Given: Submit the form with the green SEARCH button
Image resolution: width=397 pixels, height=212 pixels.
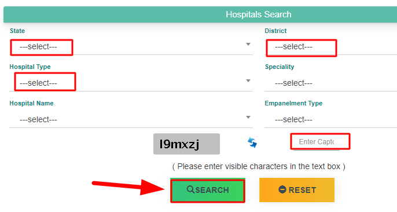Looking at the screenshot, I should [x=208, y=190].
